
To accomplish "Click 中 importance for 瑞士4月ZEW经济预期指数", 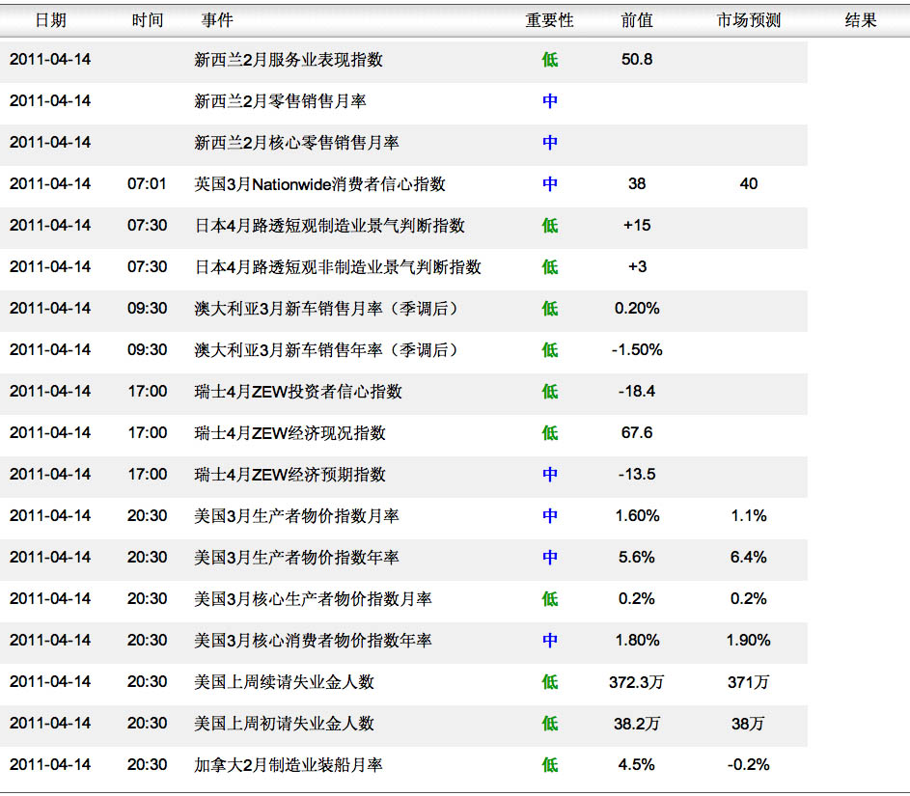I will pyautogui.click(x=550, y=474).
